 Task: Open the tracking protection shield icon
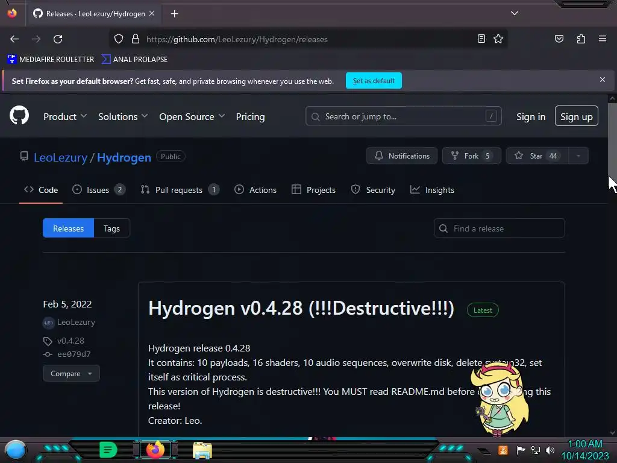[x=119, y=39]
